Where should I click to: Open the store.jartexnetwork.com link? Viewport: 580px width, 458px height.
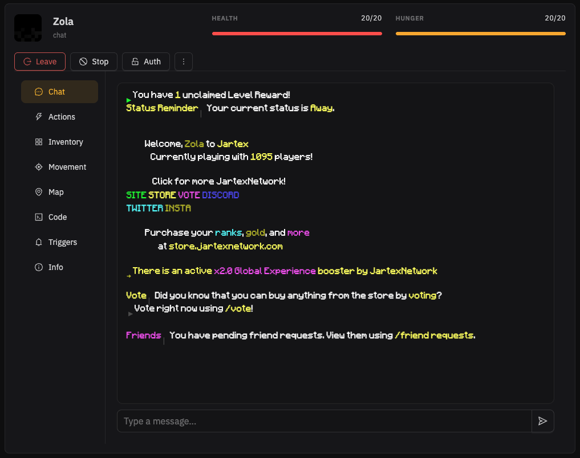pos(226,246)
